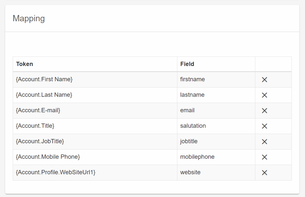This screenshot has width=305, height=197.
Task: Select the {Account.First Name} token cell
Action: point(44,79)
